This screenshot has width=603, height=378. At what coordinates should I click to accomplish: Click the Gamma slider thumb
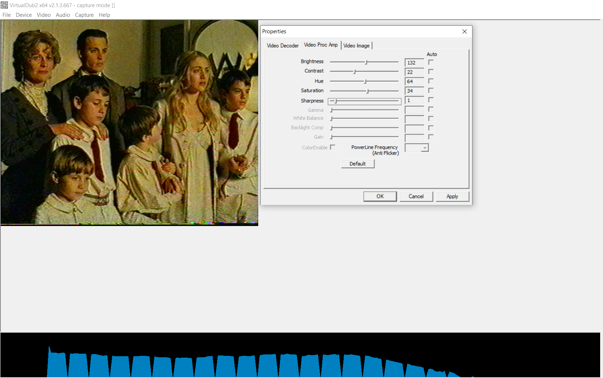pyautogui.click(x=332, y=110)
